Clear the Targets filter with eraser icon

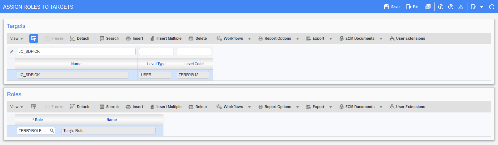coord(11,52)
